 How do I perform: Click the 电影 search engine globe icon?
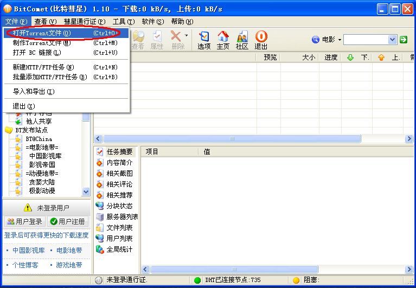click(x=316, y=40)
